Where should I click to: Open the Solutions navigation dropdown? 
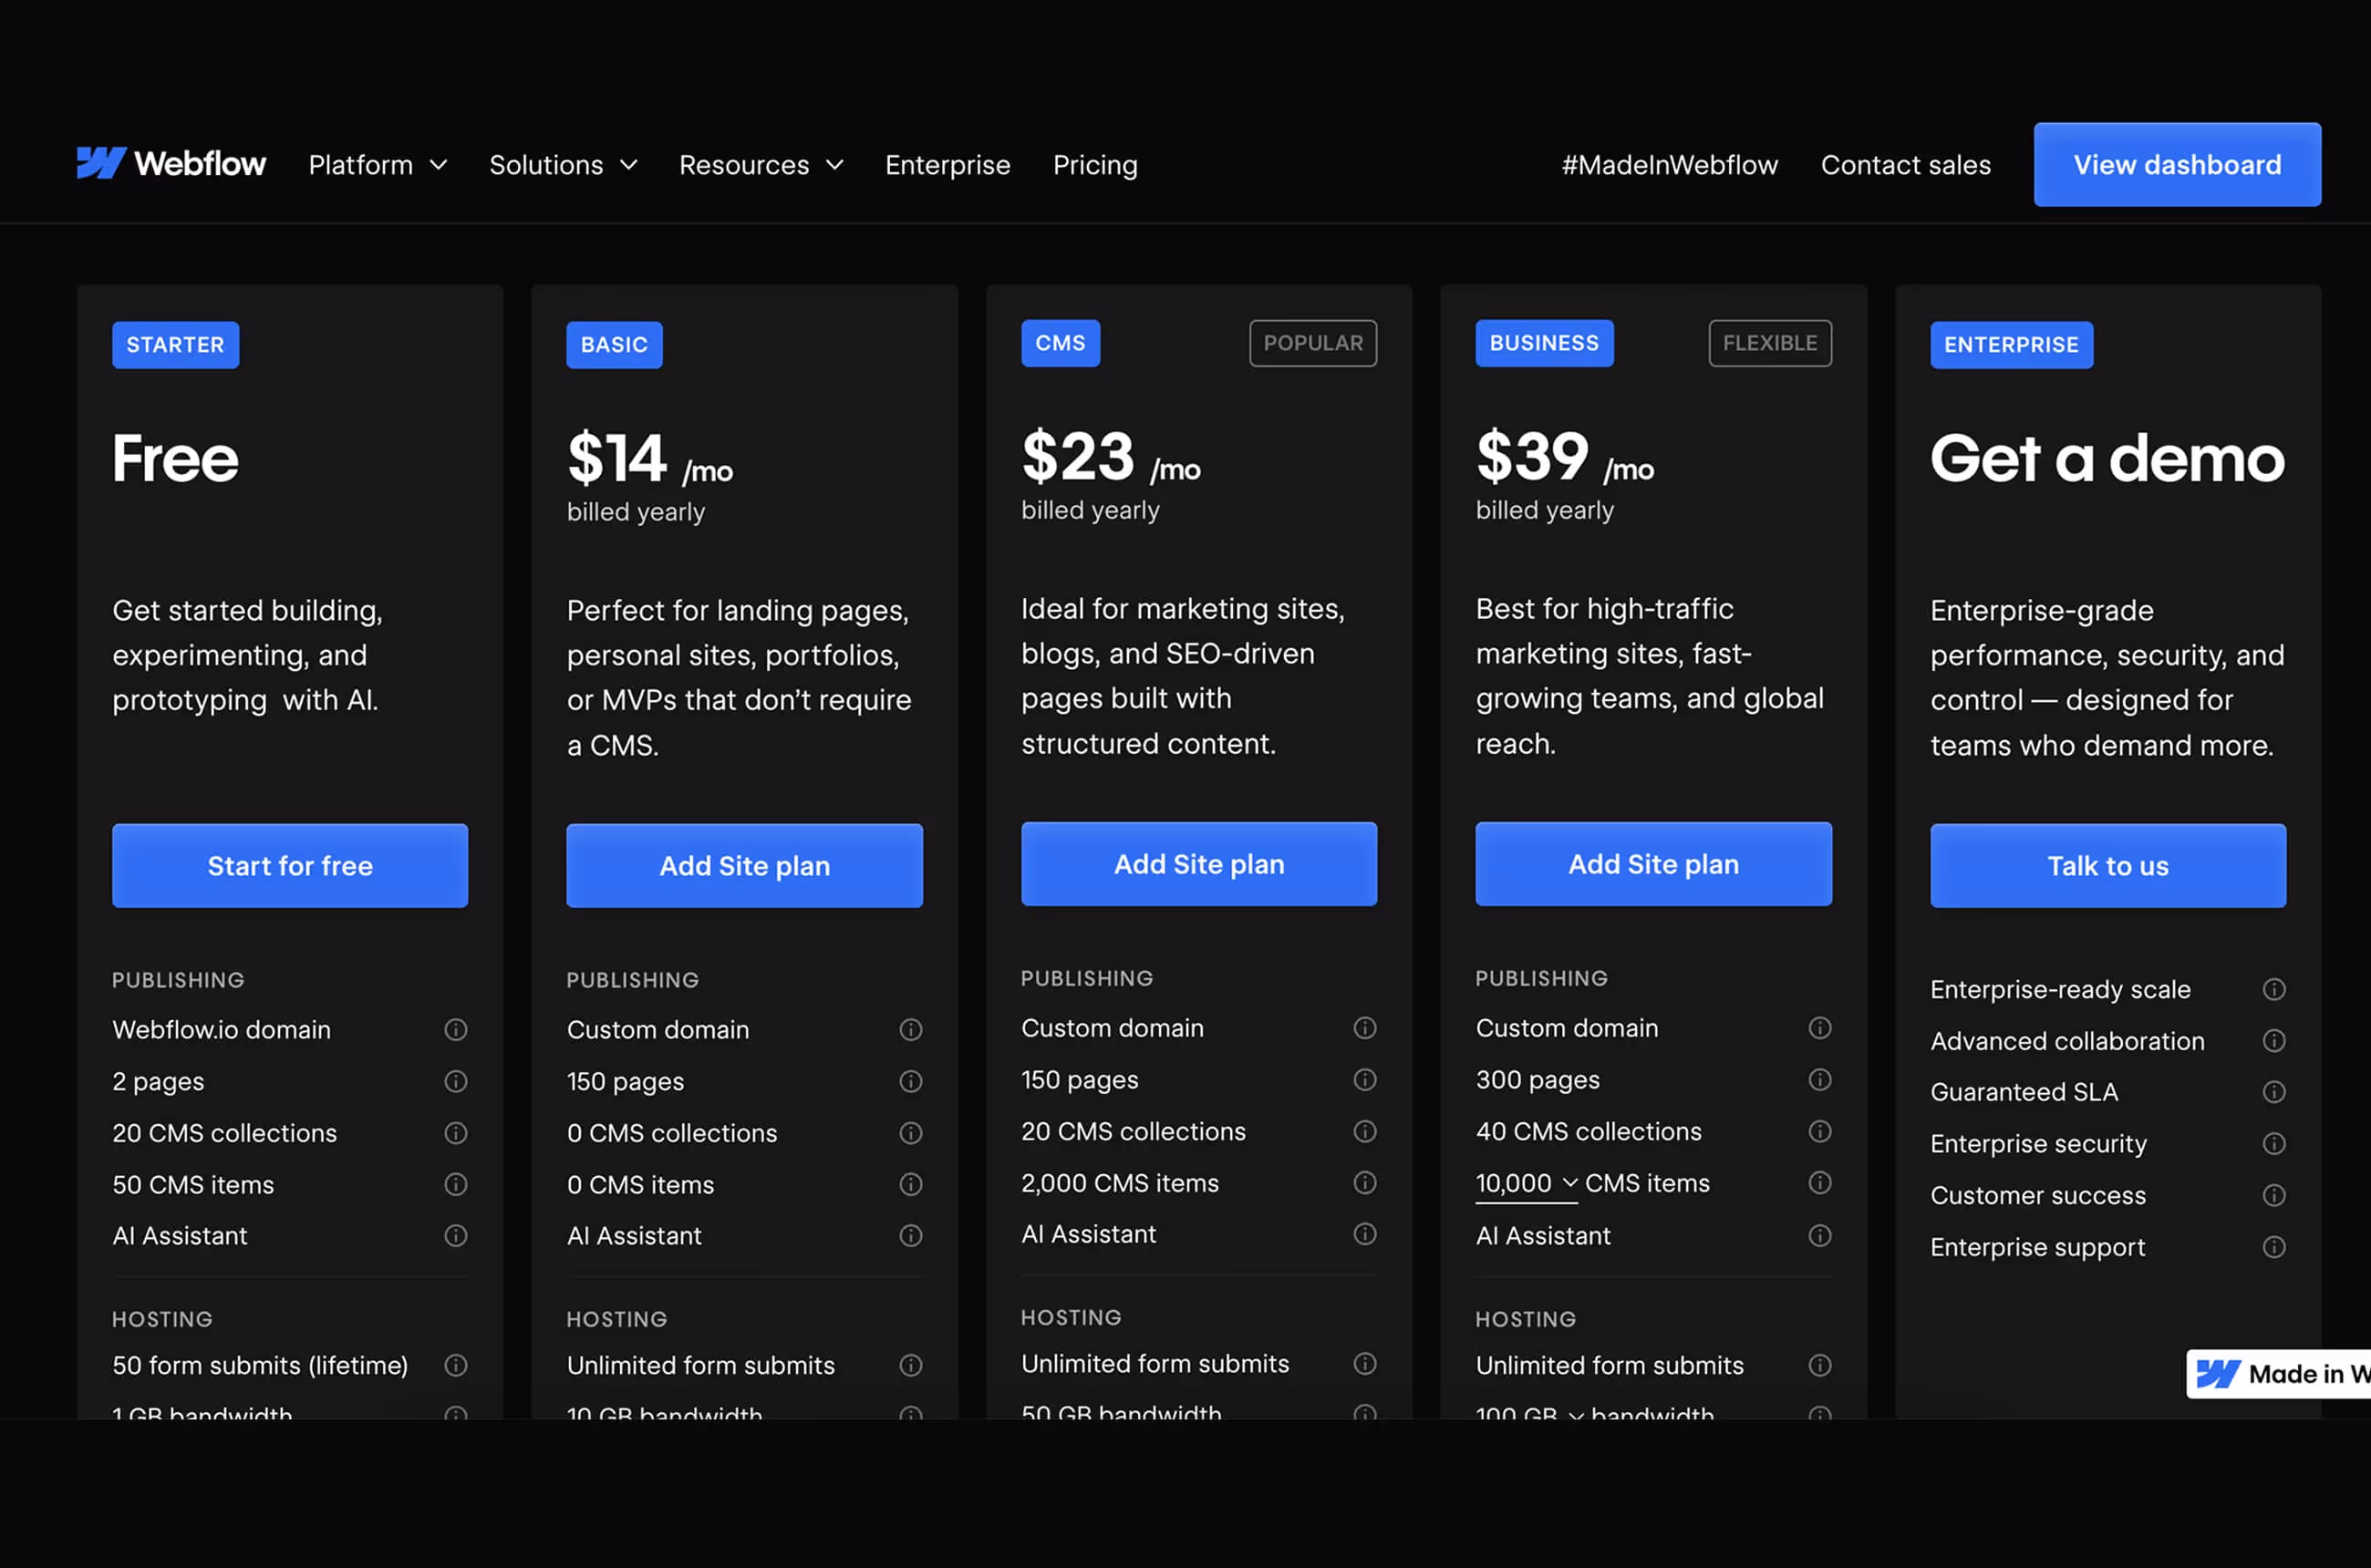(563, 165)
